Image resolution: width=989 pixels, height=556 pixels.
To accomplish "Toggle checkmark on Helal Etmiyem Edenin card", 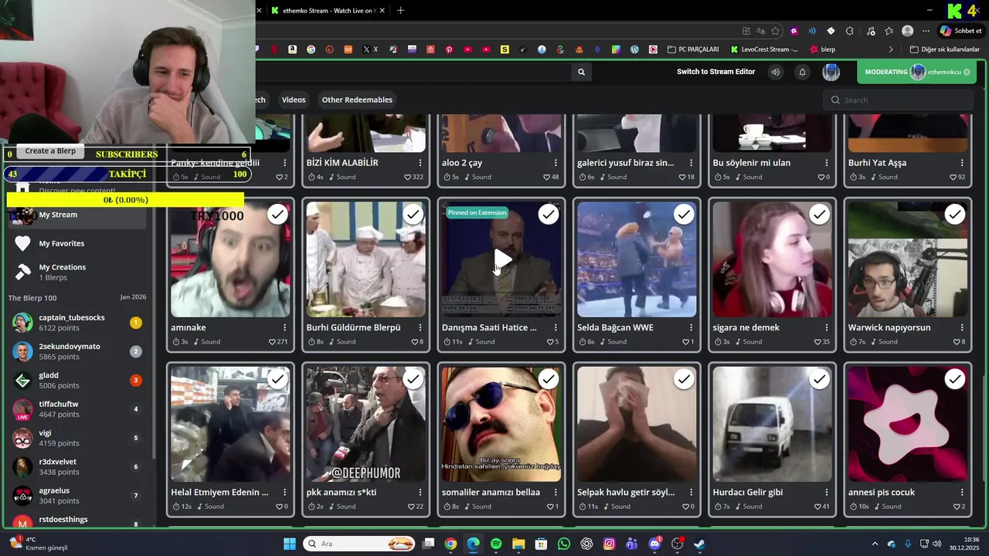I will (x=277, y=379).
